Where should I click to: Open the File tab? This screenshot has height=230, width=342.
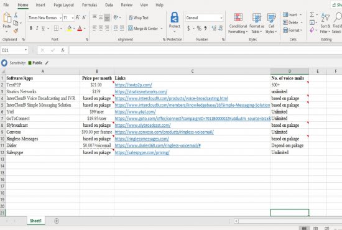(x=6, y=5)
